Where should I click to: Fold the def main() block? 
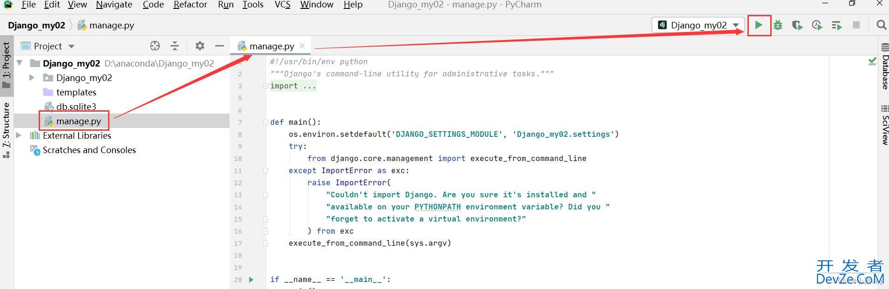click(x=265, y=122)
